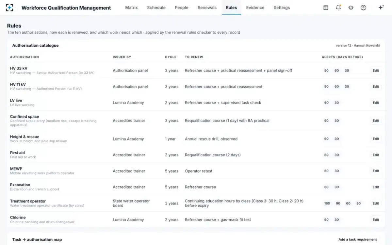Edit the HV 11 kV authorisation
The height and width of the screenshot is (245, 392).
click(376, 87)
